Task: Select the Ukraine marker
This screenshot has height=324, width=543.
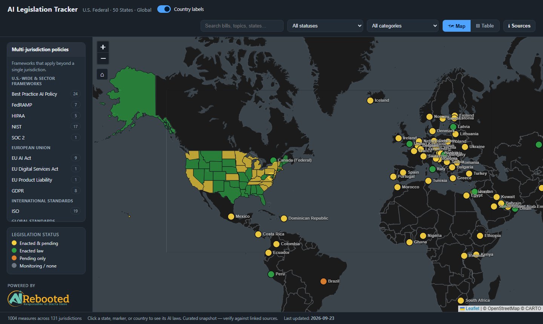Action: (465, 147)
